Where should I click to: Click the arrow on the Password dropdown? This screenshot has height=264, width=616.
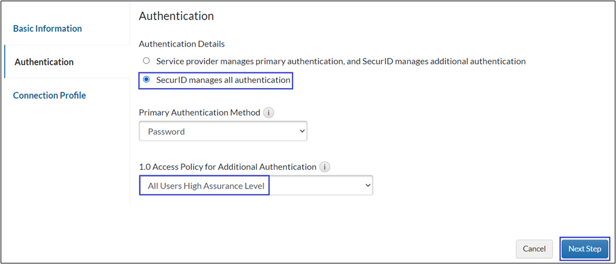301,131
